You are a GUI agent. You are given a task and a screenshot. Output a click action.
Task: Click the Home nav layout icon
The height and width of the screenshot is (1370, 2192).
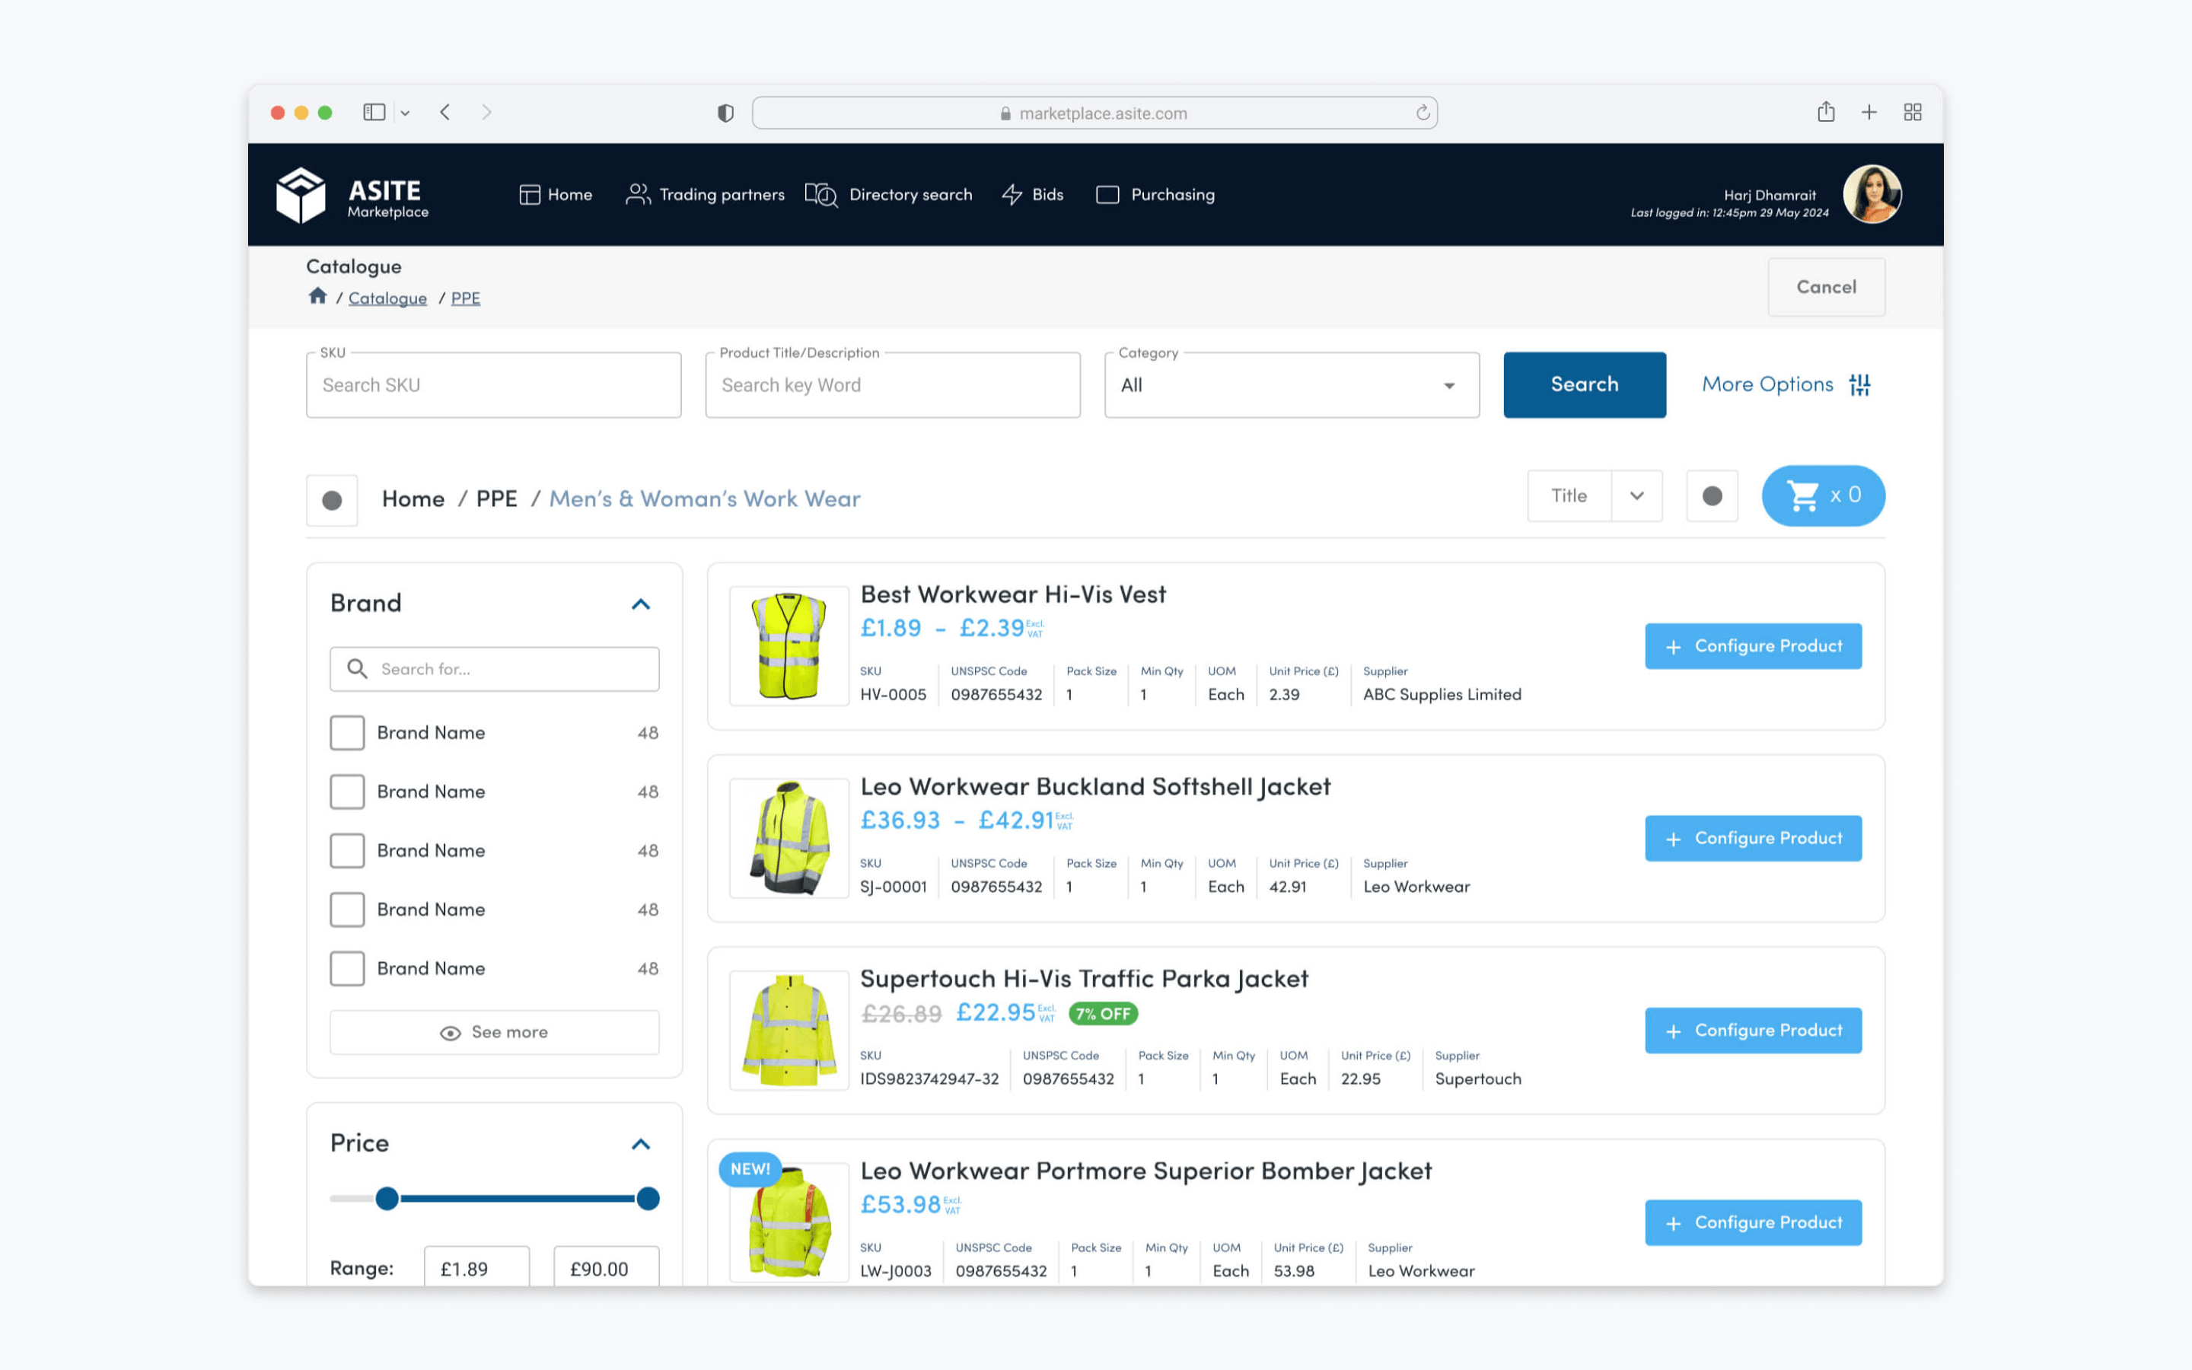click(529, 195)
